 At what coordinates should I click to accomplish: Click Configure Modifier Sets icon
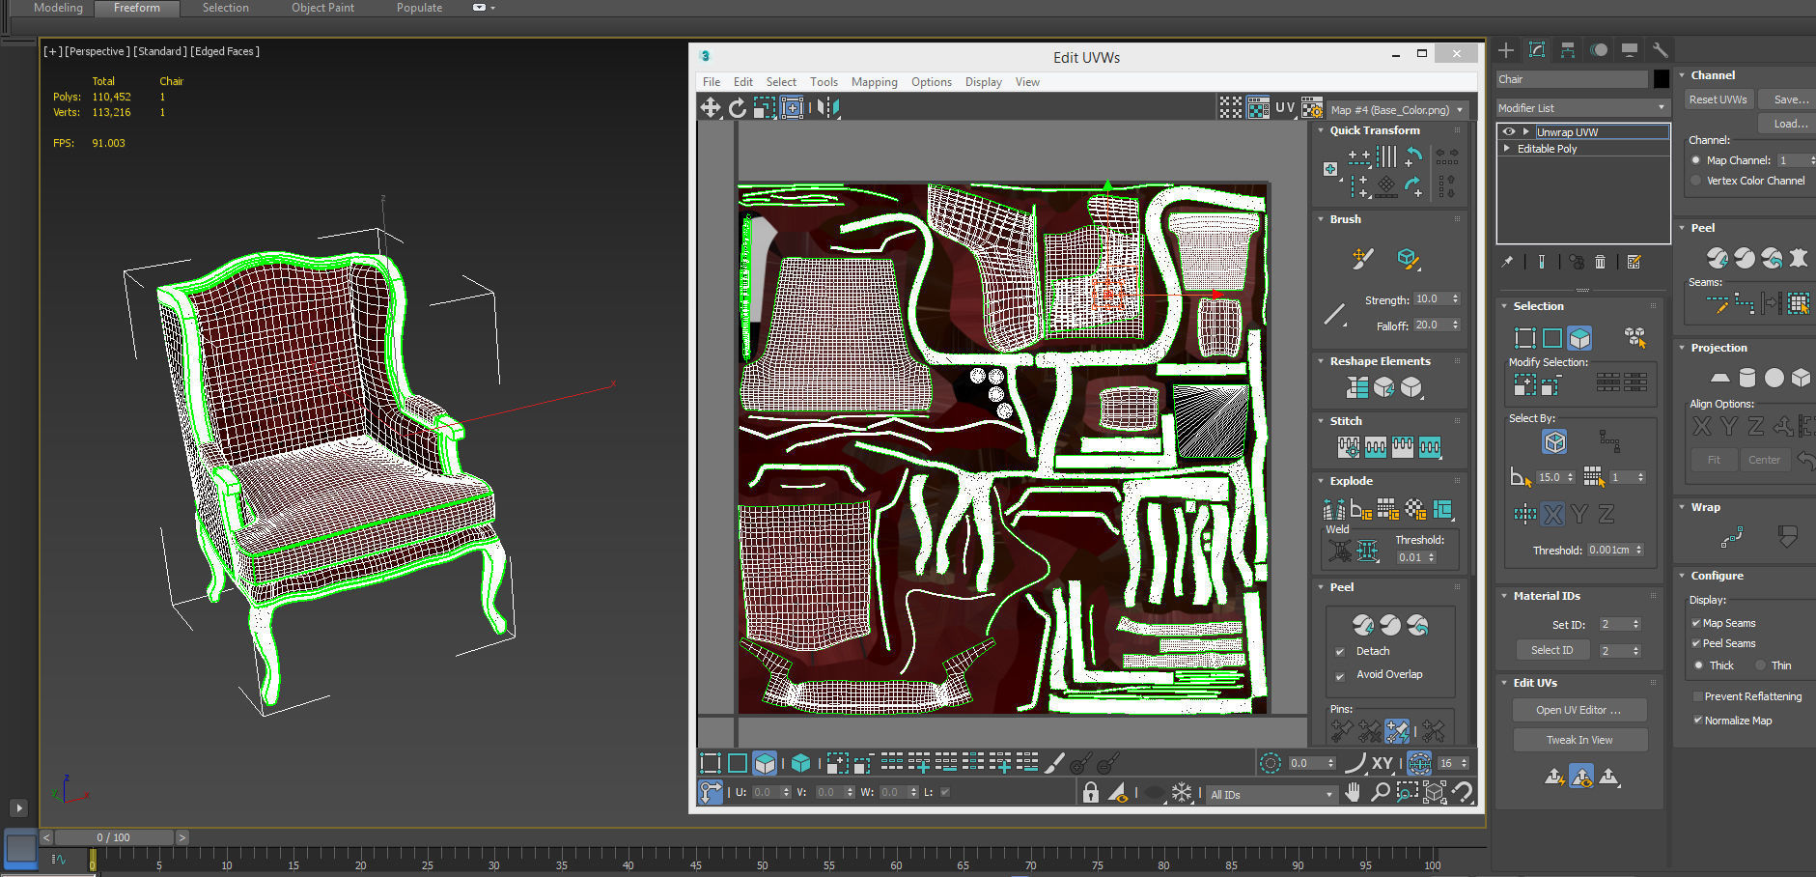click(x=1634, y=262)
